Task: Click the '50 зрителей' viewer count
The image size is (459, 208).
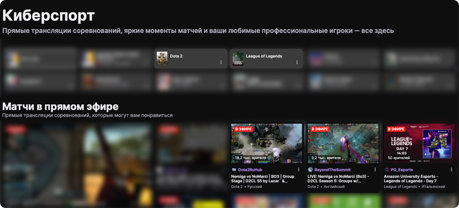Action: coord(399,158)
